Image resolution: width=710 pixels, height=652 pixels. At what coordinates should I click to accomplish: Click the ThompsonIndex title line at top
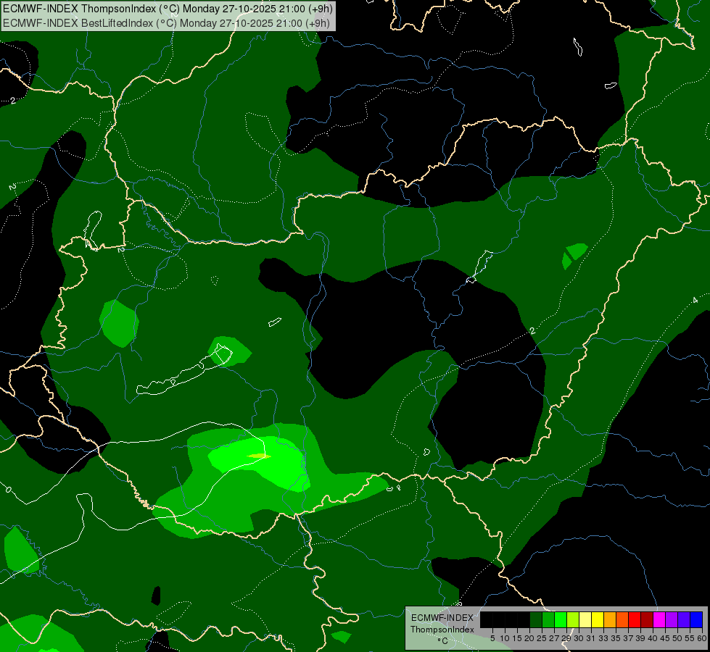click(168, 9)
